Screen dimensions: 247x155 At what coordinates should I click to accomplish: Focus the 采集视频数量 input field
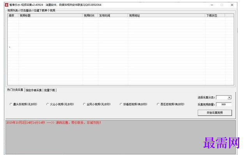[224, 104]
